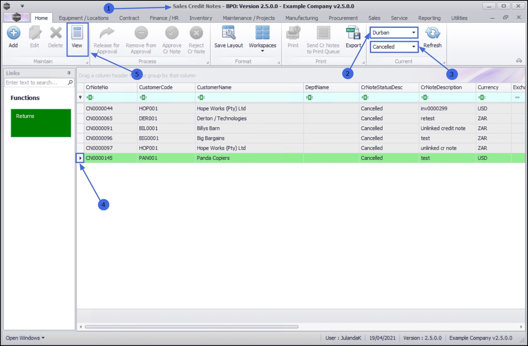The width and height of the screenshot is (528, 346).
Task: Open the Utilities tab
Action: pyautogui.click(x=459, y=18)
